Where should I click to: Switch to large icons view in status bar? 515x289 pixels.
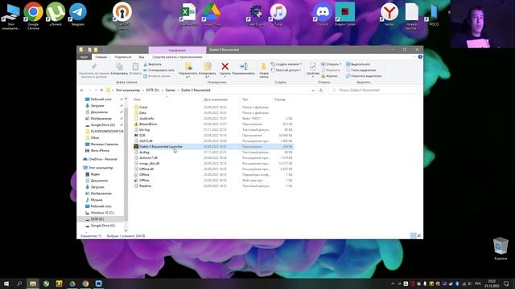(x=419, y=235)
